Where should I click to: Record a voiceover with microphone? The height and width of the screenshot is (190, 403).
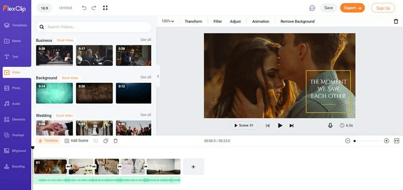pos(330,126)
